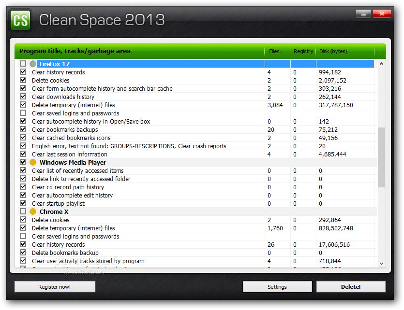Click files count 1,760
Image resolution: width=404 pixels, height=310 pixels.
coord(275,228)
